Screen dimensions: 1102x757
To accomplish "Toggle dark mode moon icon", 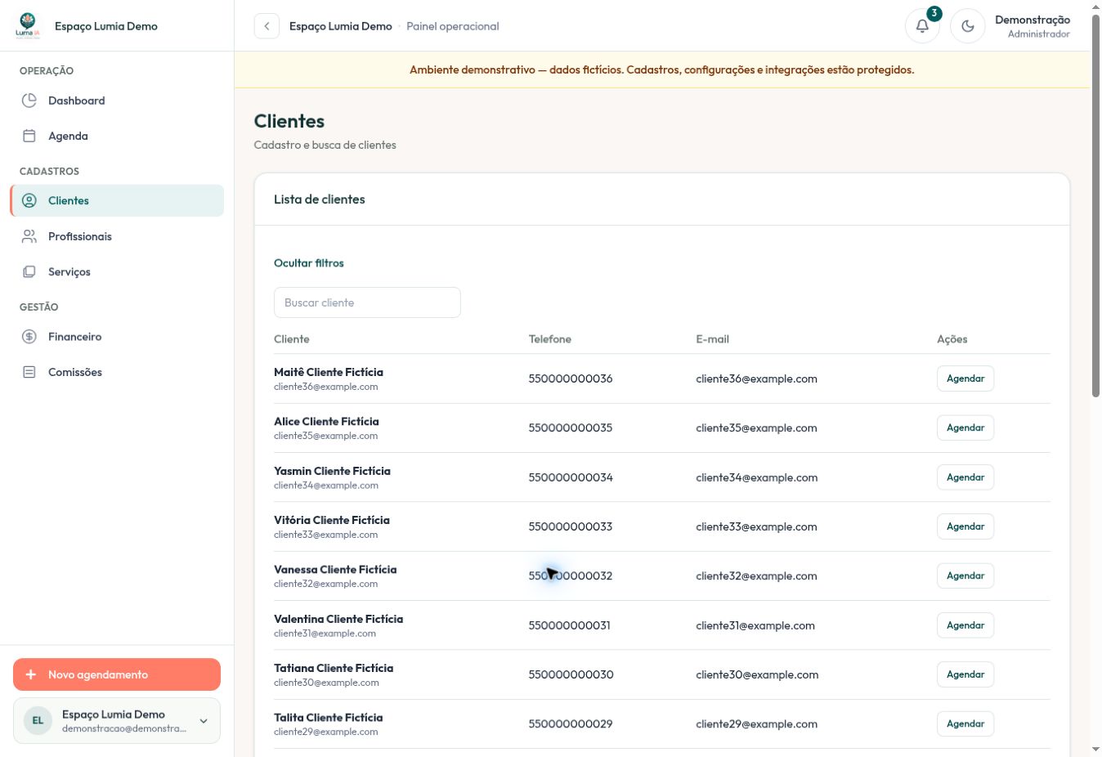I will pyautogui.click(x=968, y=25).
